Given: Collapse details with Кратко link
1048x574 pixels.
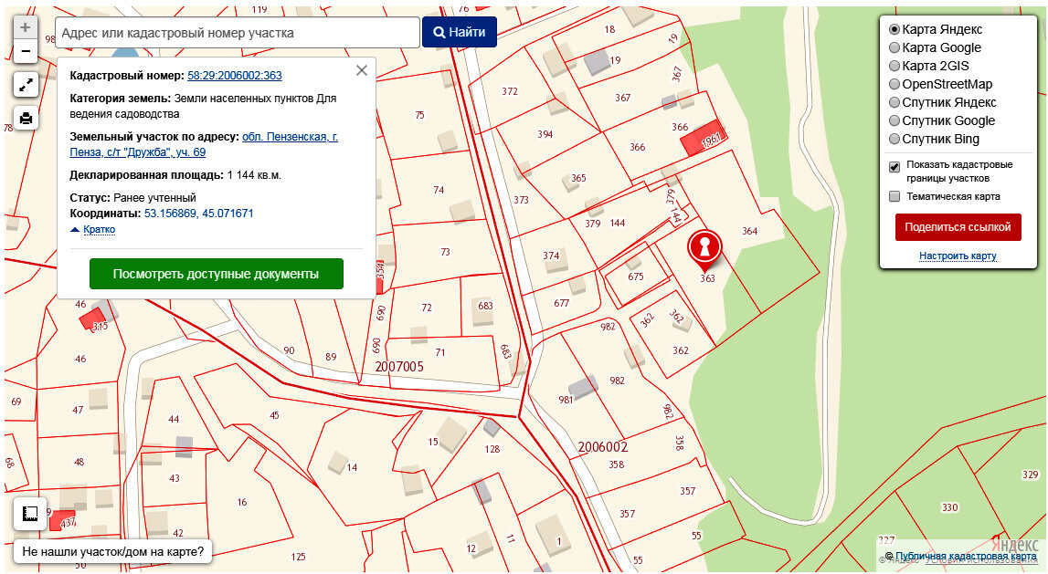Looking at the screenshot, I should tap(99, 229).
